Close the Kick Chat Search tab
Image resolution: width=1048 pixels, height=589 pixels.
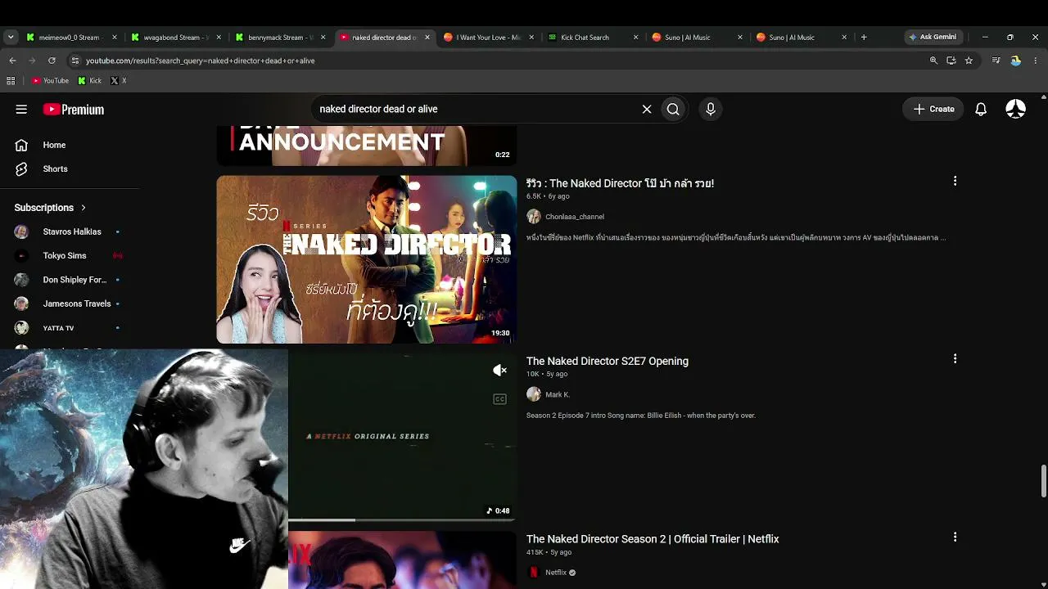click(x=636, y=38)
